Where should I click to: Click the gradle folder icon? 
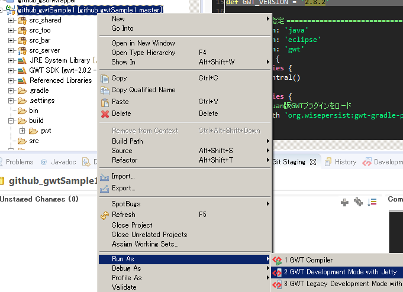pos(22,91)
